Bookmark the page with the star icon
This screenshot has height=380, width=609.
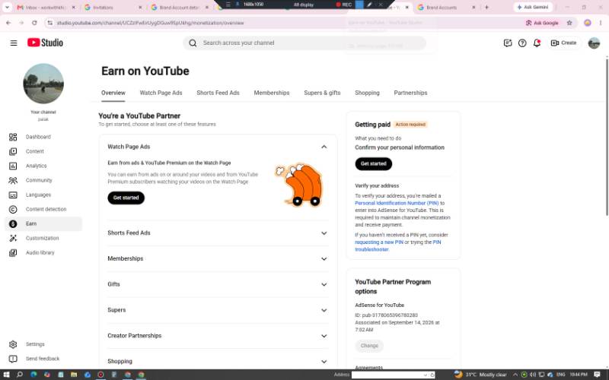click(x=569, y=23)
